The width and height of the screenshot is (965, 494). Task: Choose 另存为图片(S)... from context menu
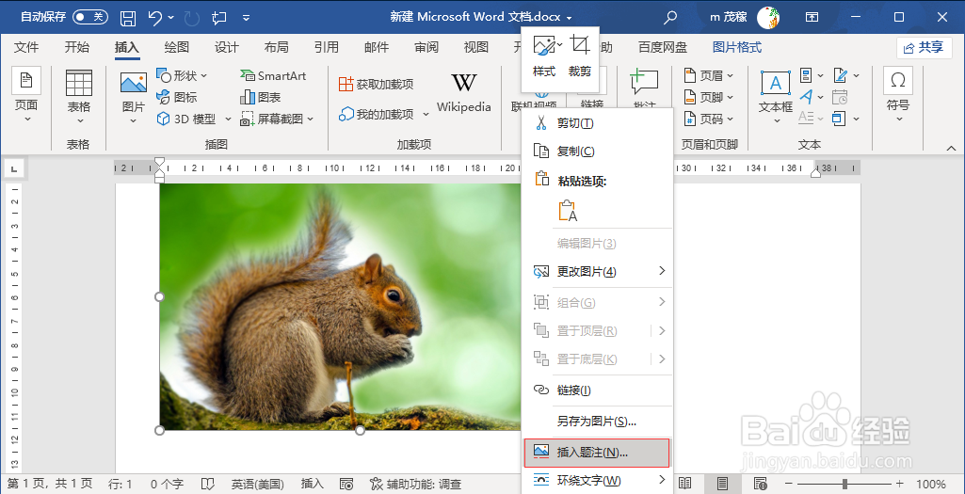pyautogui.click(x=596, y=422)
